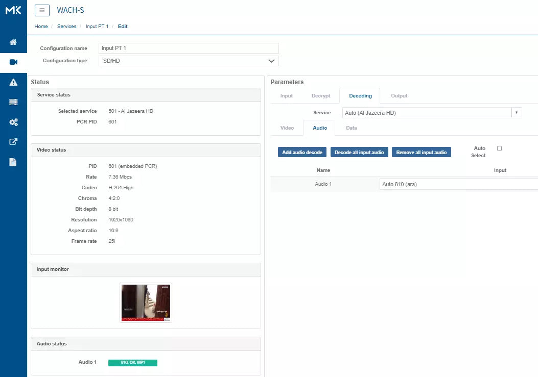Click Decode all input audio button
Viewport: 538px width, 377px height.
point(359,152)
